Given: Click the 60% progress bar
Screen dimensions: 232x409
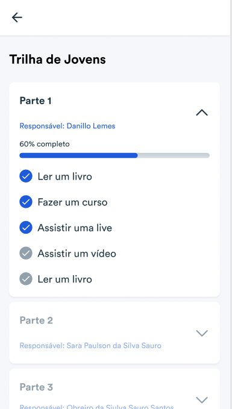Looking at the screenshot, I should coord(114,155).
